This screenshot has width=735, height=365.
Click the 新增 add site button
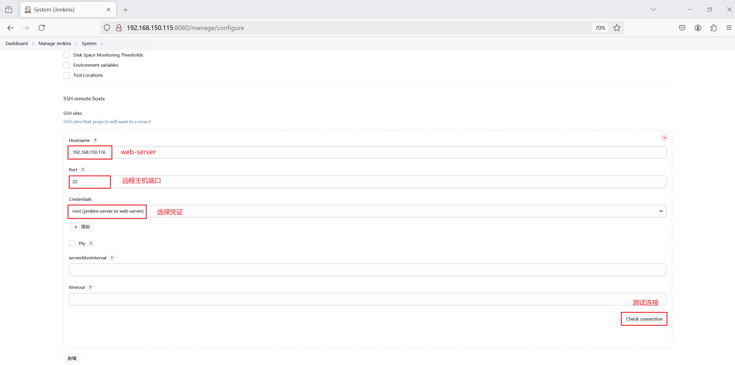coord(72,358)
